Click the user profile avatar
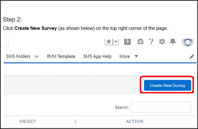The height and width of the screenshot is (129, 198). click(x=187, y=42)
